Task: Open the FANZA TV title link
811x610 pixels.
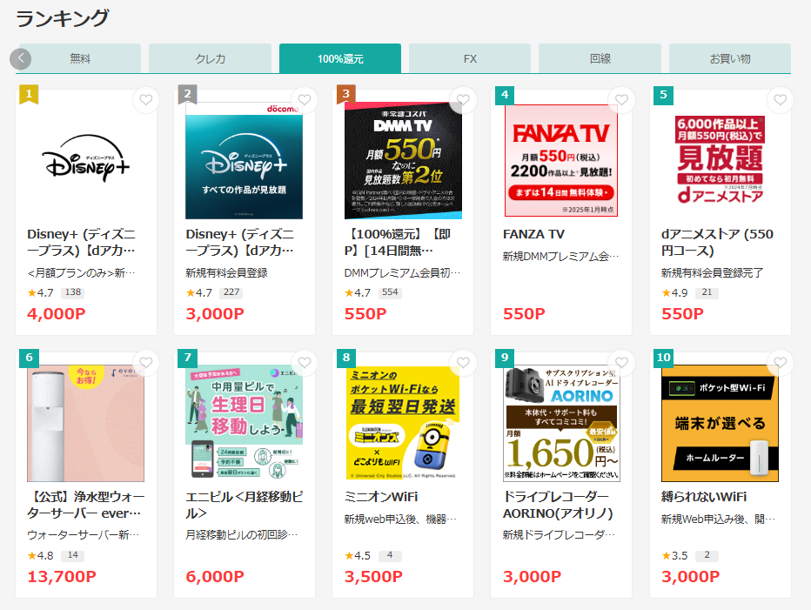Action: [x=533, y=234]
